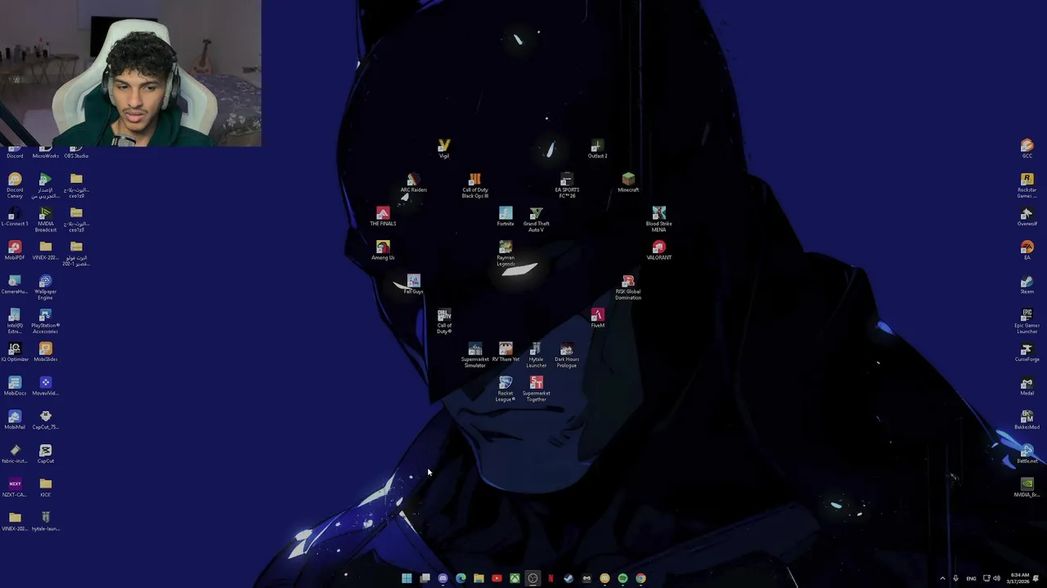1047x588 pixels.
Task: Select the fabric-installer desktop file
Action: point(15,454)
